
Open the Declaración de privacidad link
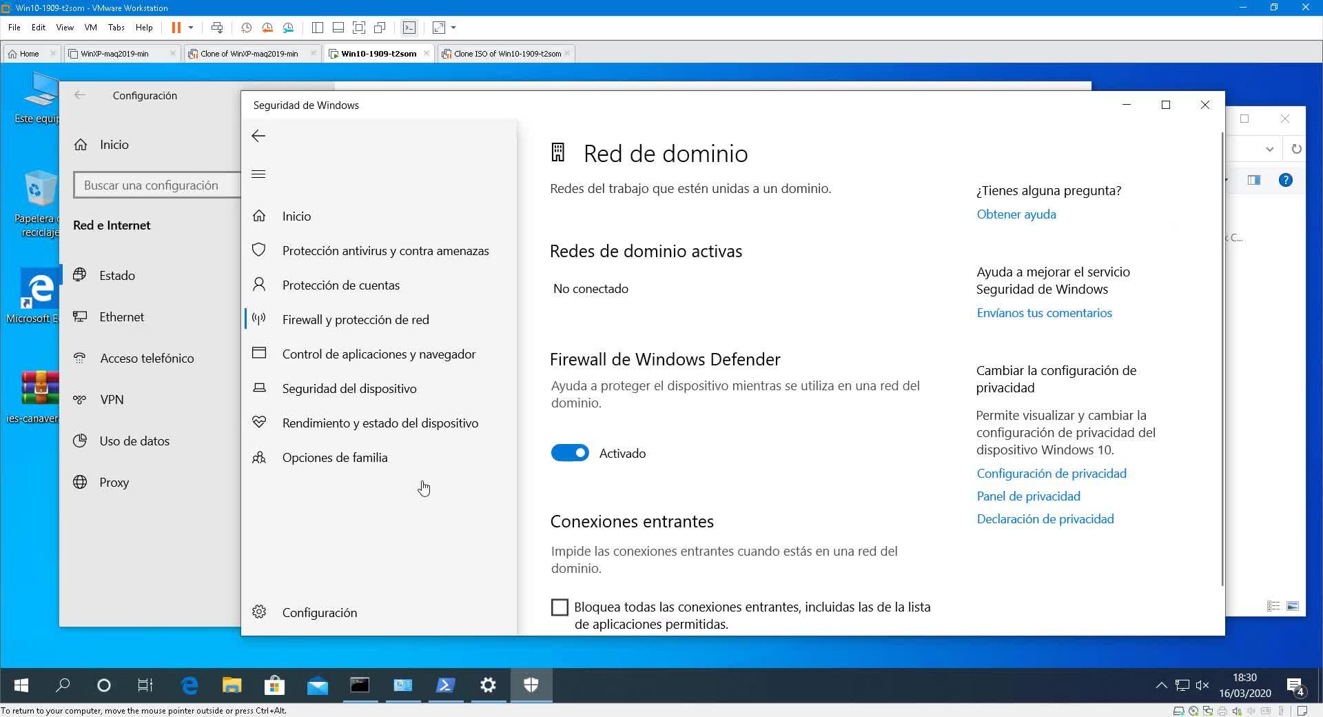pyautogui.click(x=1045, y=519)
